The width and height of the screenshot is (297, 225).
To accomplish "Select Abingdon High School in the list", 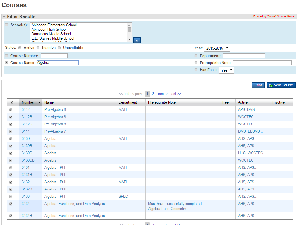I will click(49, 29).
